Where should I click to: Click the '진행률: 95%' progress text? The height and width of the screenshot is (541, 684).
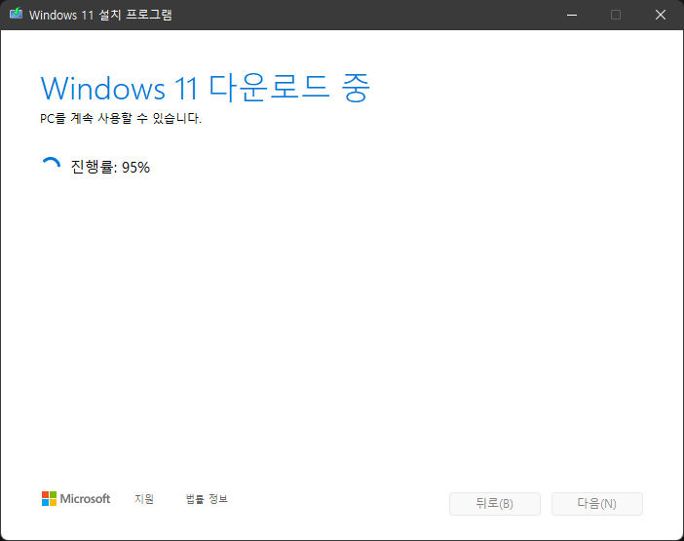110,167
